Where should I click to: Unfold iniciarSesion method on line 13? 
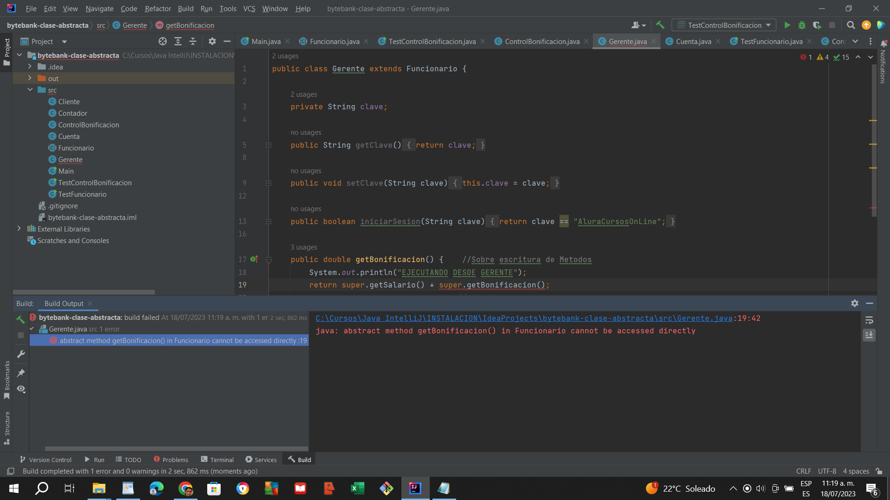[x=268, y=221]
